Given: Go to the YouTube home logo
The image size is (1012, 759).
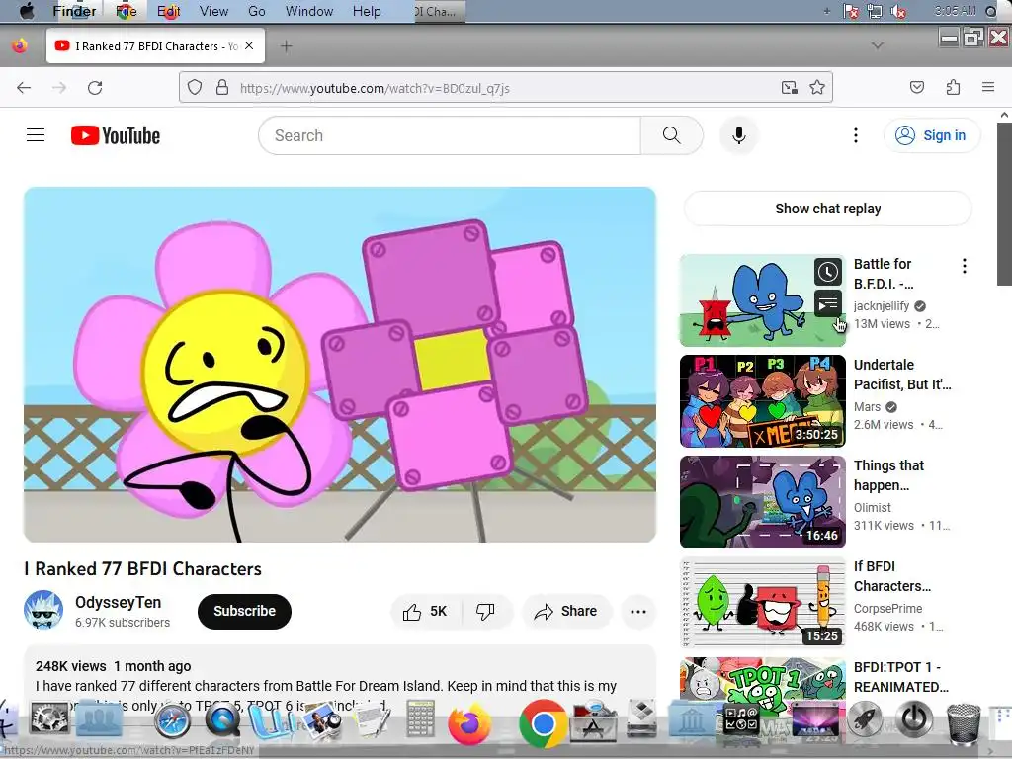Looking at the screenshot, I should point(116,135).
